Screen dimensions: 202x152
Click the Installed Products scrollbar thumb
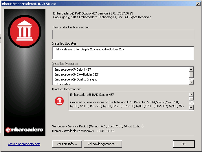tap(191, 75)
